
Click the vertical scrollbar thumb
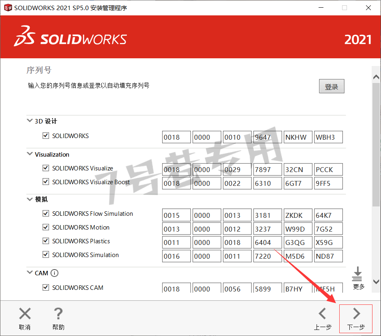point(376,145)
